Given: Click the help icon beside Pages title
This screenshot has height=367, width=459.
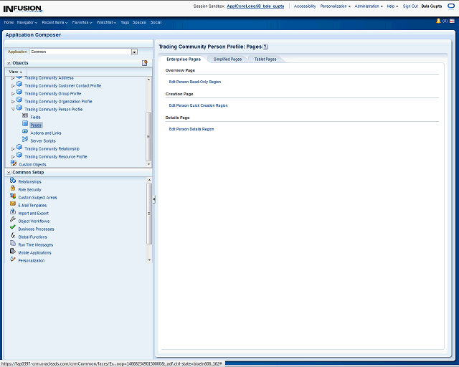Looking at the screenshot, I should 265,47.
